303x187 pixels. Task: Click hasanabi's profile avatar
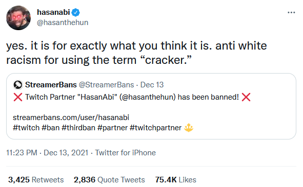(18, 17)
